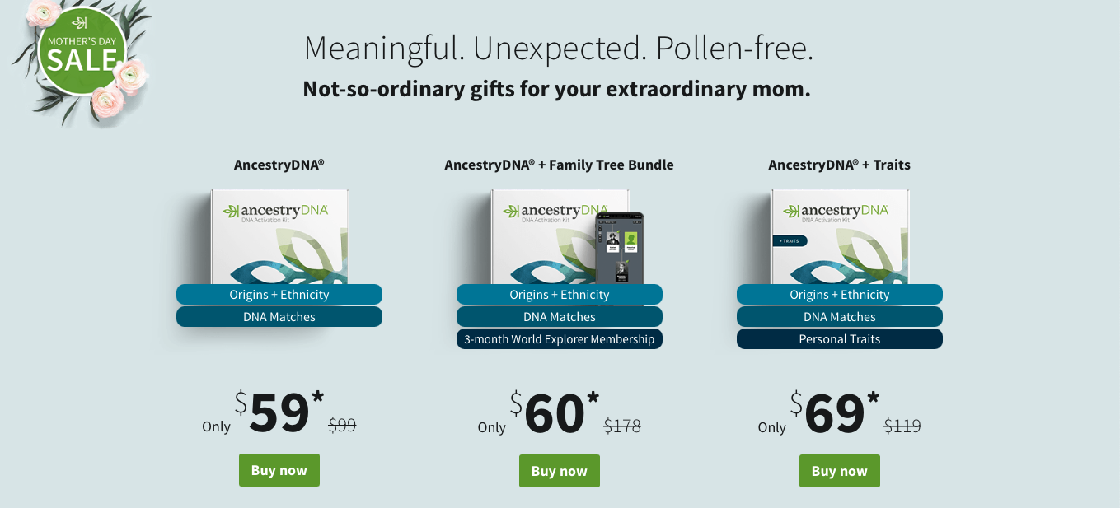Click Buy now for the $69 Traits kit
This screenshot has width=1120, height=508.
tap(839, 470)
